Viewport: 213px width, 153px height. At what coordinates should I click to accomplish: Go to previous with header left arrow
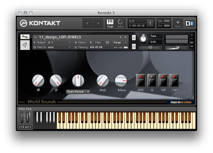coord(87,23)
